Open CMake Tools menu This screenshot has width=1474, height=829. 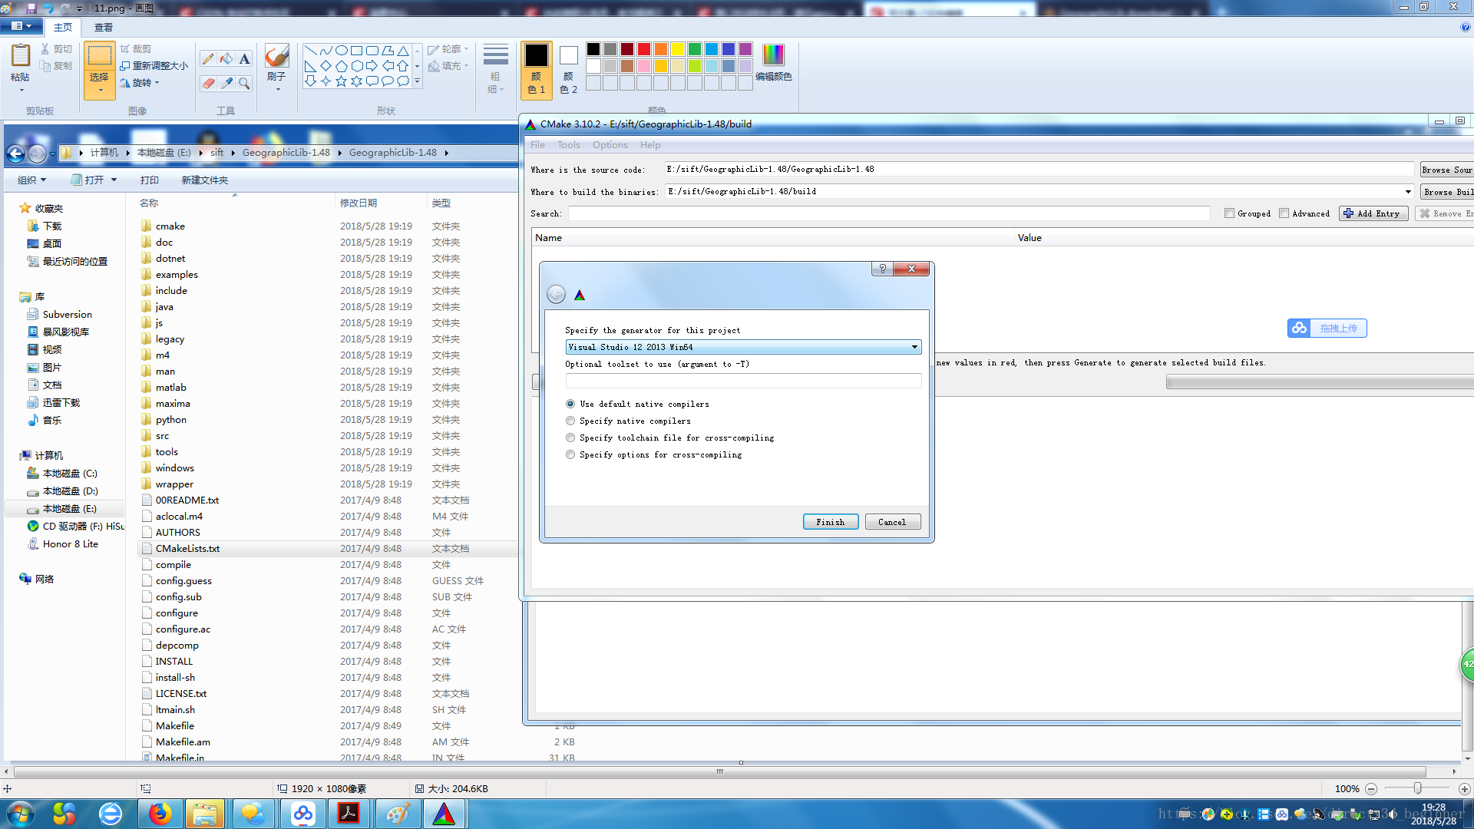[569, 145]
